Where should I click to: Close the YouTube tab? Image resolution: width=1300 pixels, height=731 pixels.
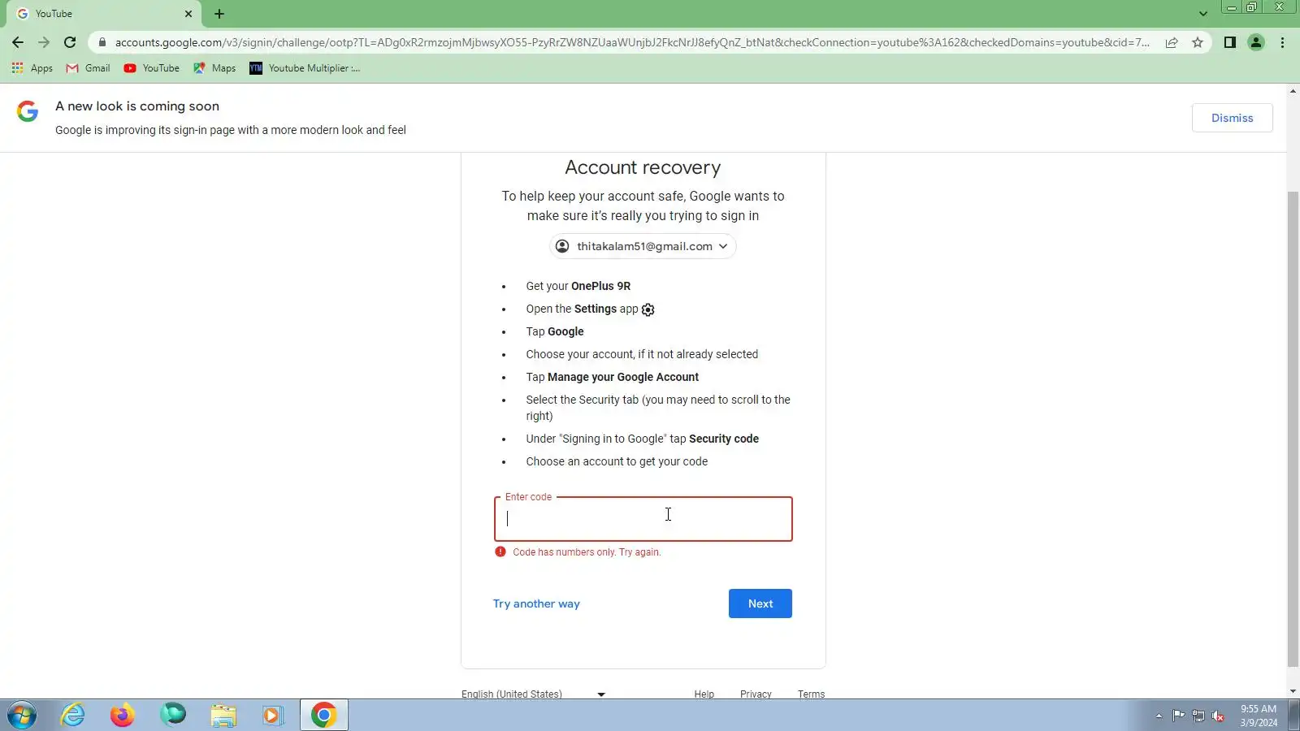coord(188,14)
